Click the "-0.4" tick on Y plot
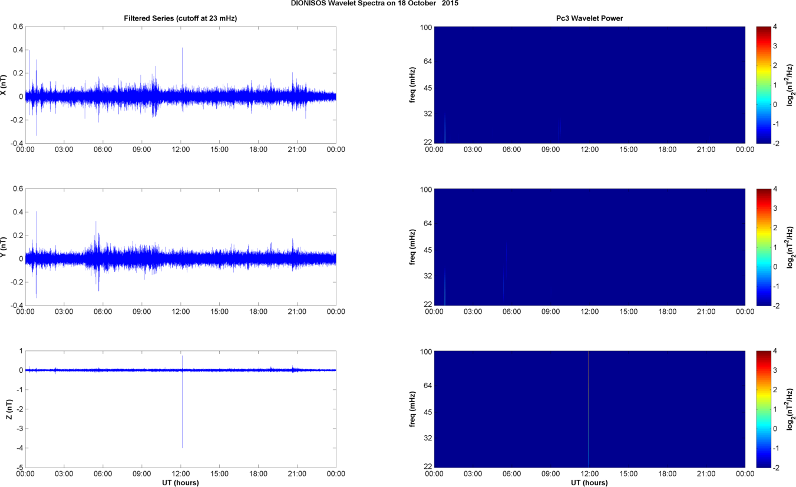 pos(16,306)
